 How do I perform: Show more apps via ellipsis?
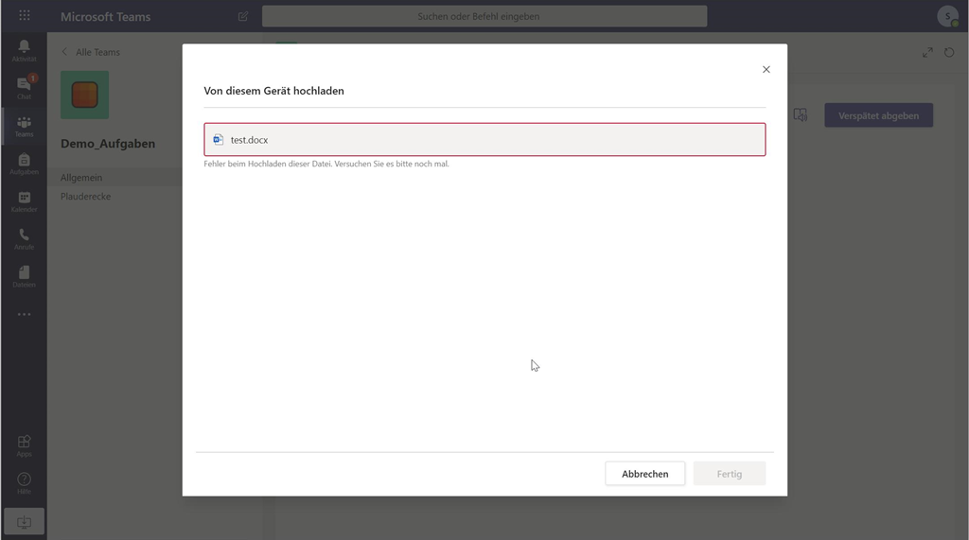(x=24, y=314)
